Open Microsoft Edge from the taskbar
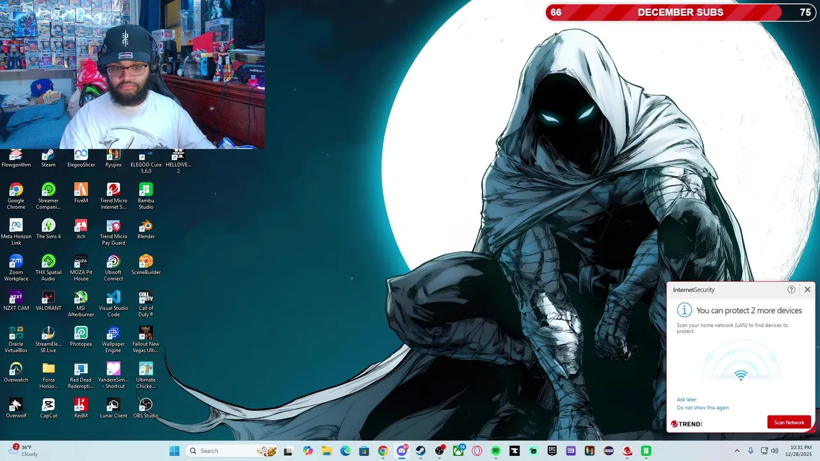This screenshot has width=820, height=461. [345, 451]
